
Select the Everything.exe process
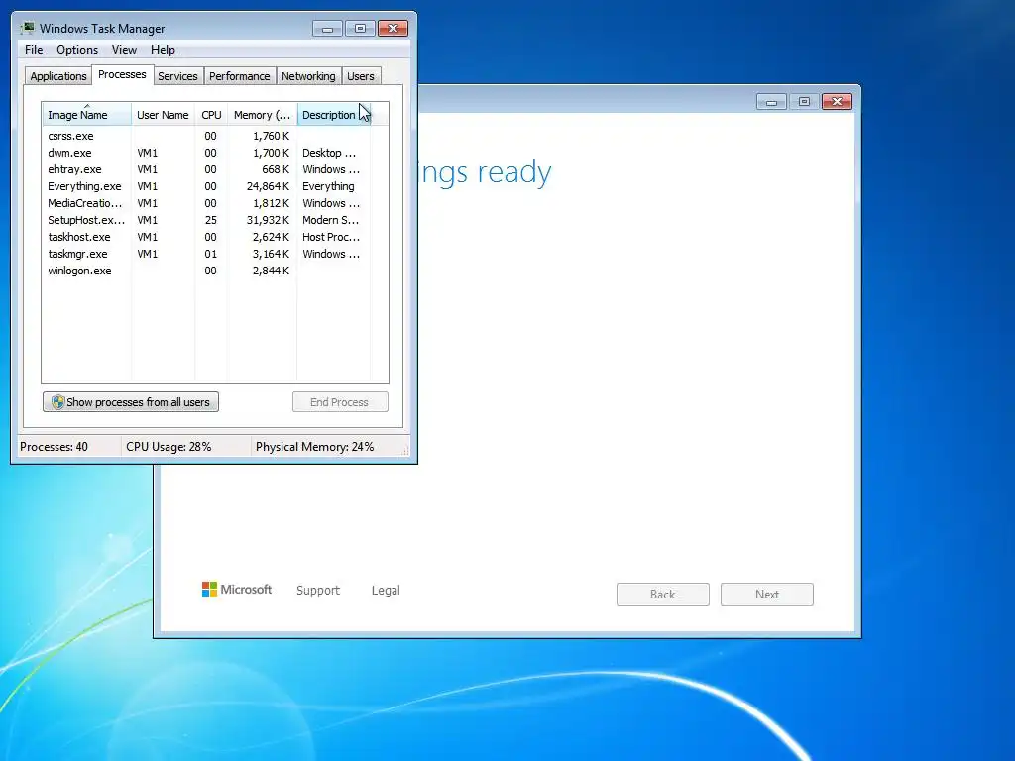click(206, 186)
